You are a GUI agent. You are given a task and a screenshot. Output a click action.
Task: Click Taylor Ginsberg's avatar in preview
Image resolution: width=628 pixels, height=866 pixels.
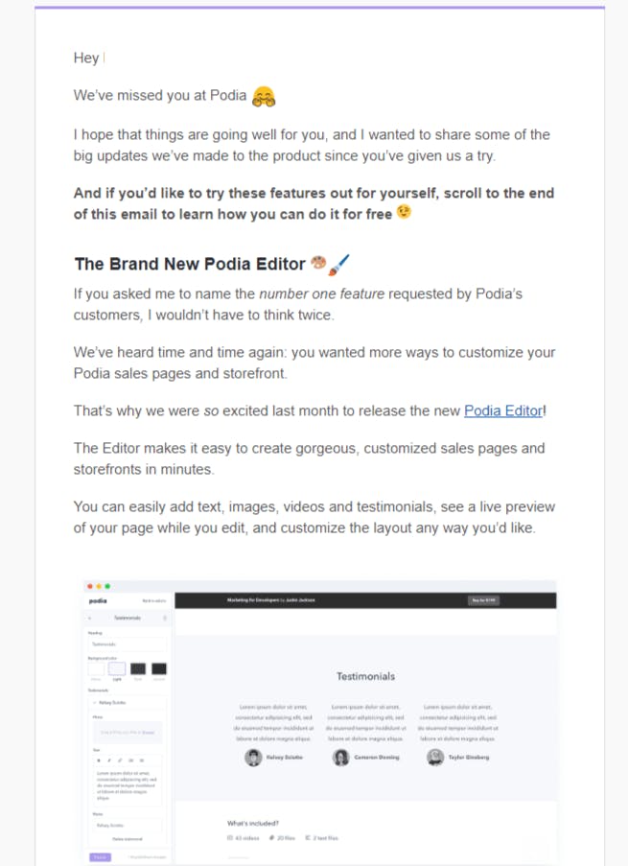[435, 758]
